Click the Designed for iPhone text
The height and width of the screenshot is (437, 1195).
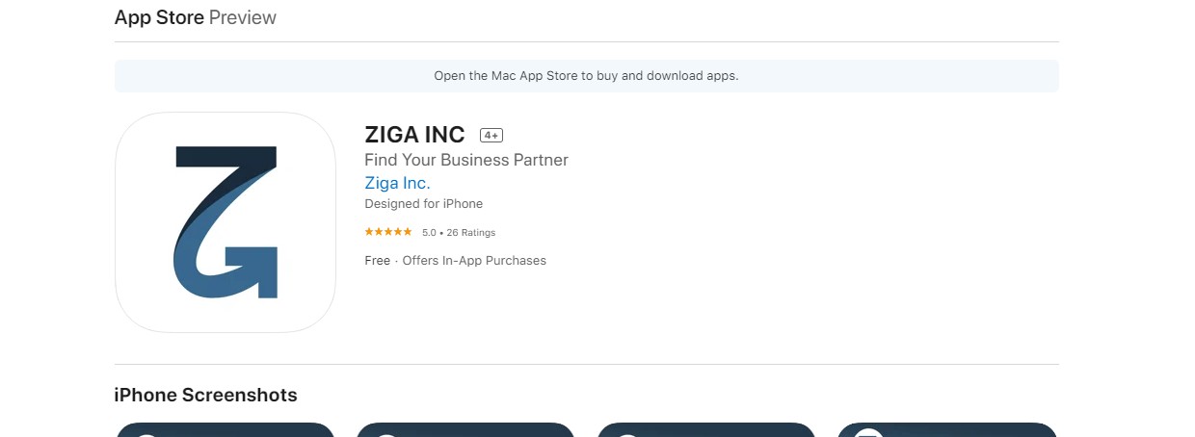click(423, 204)
